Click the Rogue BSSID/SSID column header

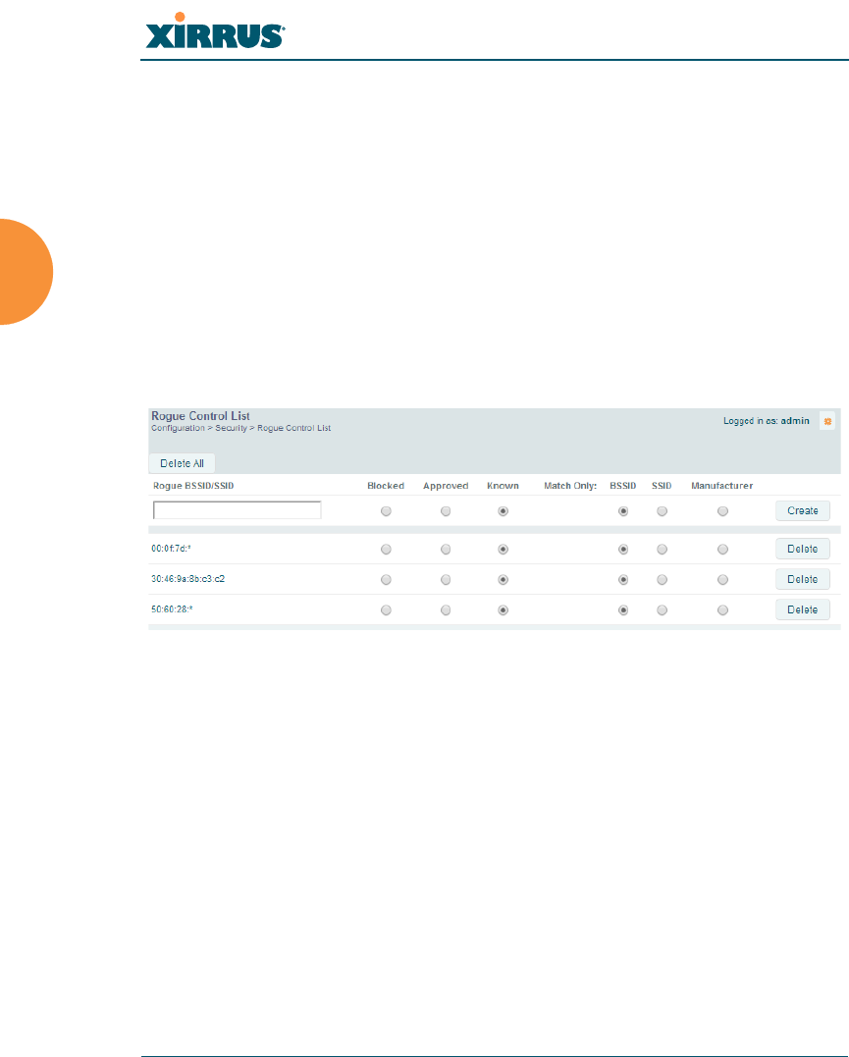pyautogui.click(x=193, y=486)
